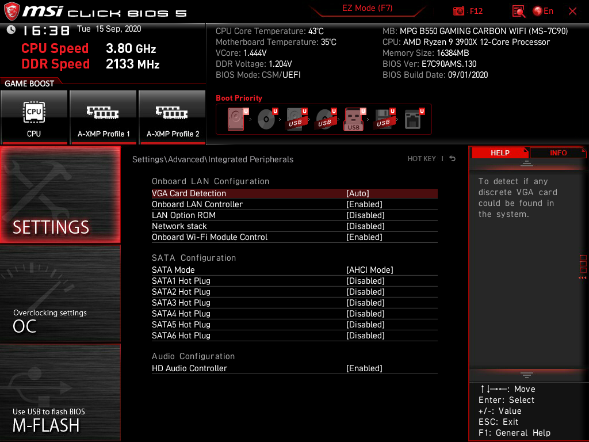Image resolution: width=589 pixels, height=442 pixels.
Task: Go back using the return arrow icon
Action: click(x=452, y=159)
